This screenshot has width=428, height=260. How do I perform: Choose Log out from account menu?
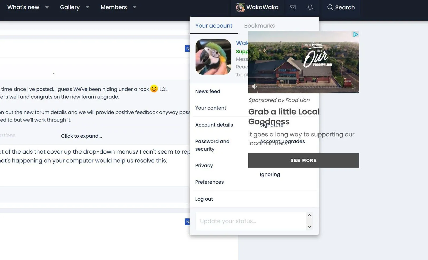pos(204,199)
